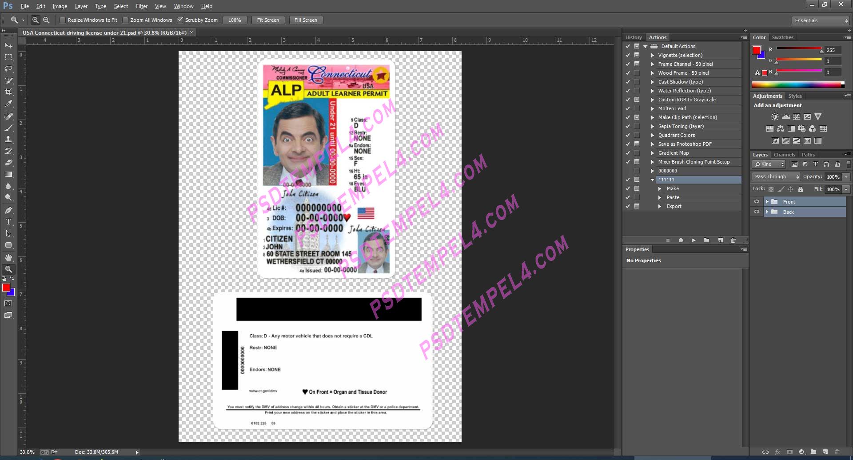Expand the Vignette (selection) action
The height and width of the screenshot is (460, 853).
pos(652,55)
